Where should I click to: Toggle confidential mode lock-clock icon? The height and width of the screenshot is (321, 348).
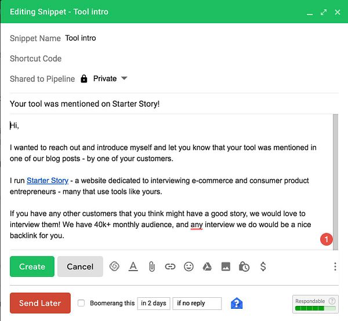tap(244, 266)
